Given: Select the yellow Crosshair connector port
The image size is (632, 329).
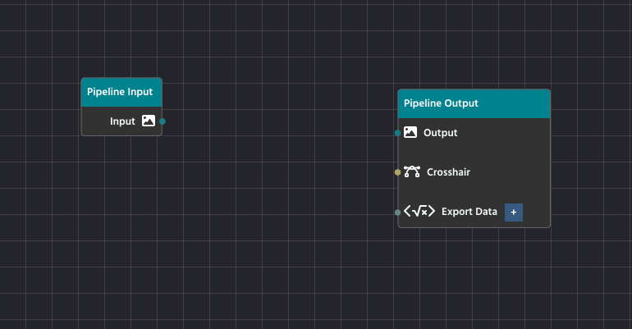Looking at the screenshot, I should pos(398,172).
